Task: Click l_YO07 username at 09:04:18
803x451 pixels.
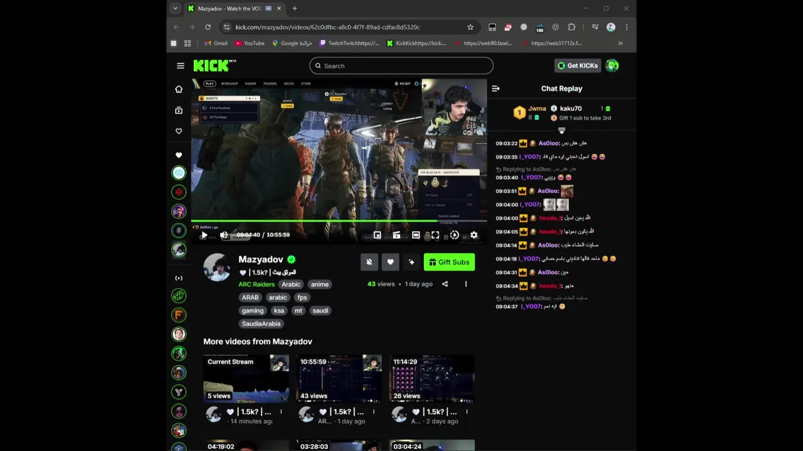Action: point(529,259)
